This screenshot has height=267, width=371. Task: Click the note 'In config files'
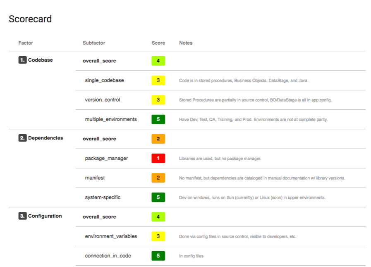coord(191,256)
